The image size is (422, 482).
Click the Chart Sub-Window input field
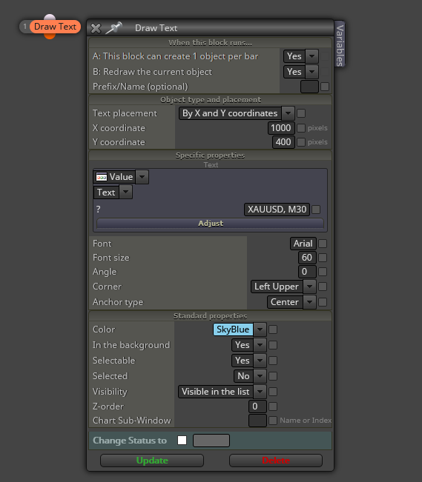(x=257, y=421)
